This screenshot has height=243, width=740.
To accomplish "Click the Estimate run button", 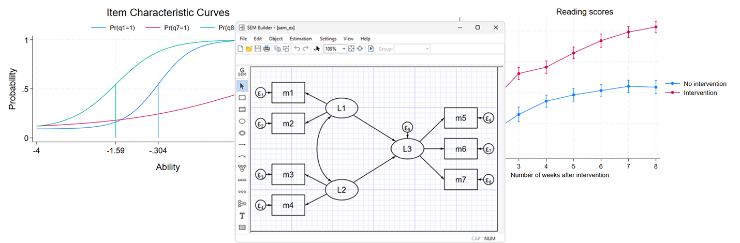I will 371,49.
